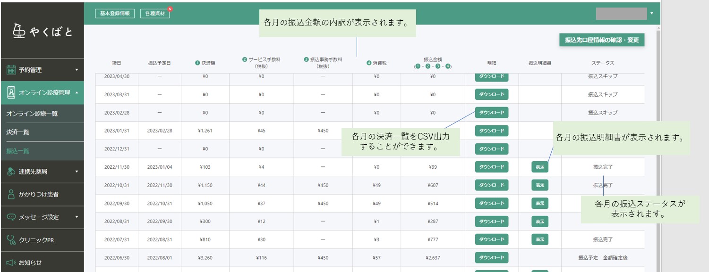Click 振込先口座情報の確認・変更 button
The width and height of the screenshot is (709, 272).
602,40
